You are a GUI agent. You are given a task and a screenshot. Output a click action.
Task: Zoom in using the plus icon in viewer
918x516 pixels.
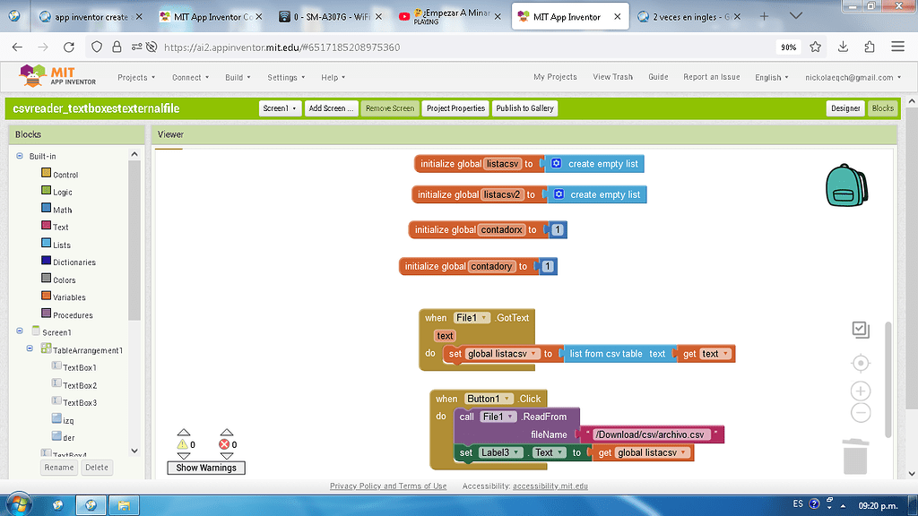pos(860,391)
